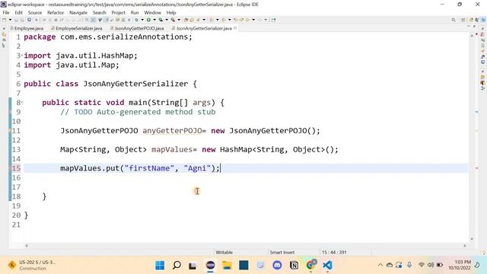Open the Help menu

tap(171, 12)
